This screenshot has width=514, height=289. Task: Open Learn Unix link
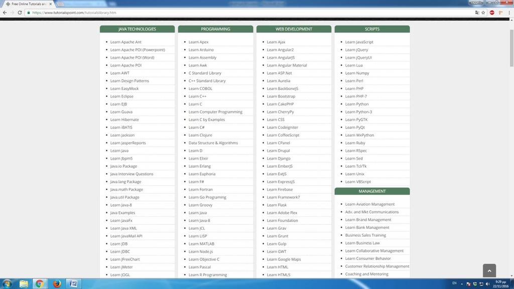point(355,174)
